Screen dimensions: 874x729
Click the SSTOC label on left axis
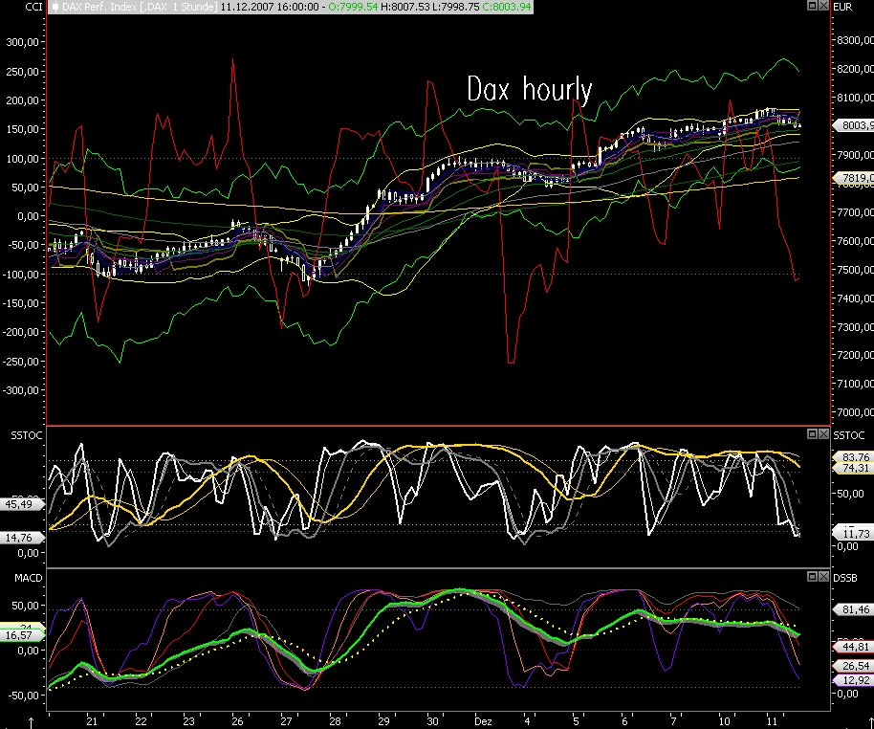pyautogui.click(x=26, y=435)
